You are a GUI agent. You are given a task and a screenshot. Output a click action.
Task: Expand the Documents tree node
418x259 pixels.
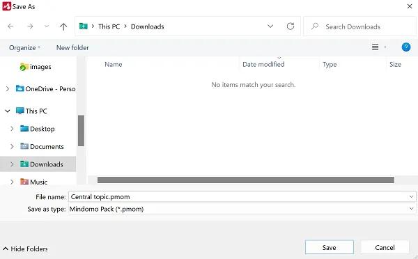[12, 146]
